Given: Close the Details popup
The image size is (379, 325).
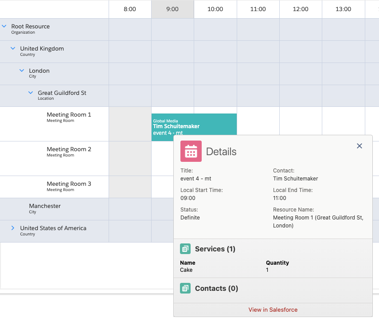Looking at the screenshot, I should 359,146.
